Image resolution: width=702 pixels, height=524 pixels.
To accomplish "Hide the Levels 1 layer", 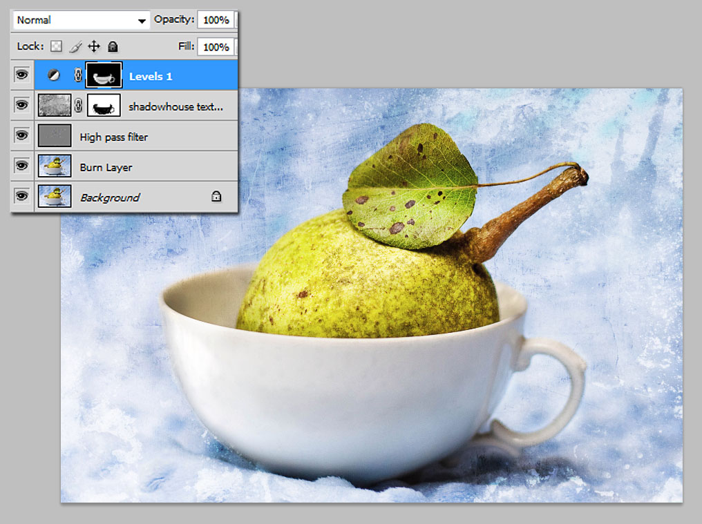I will click(x=21, y=75).
